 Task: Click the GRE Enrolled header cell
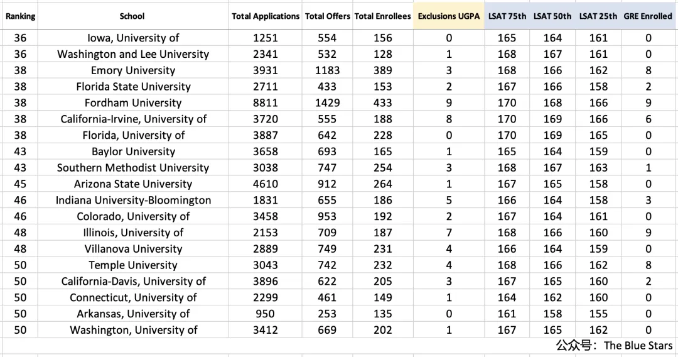[x=648, y=16]
